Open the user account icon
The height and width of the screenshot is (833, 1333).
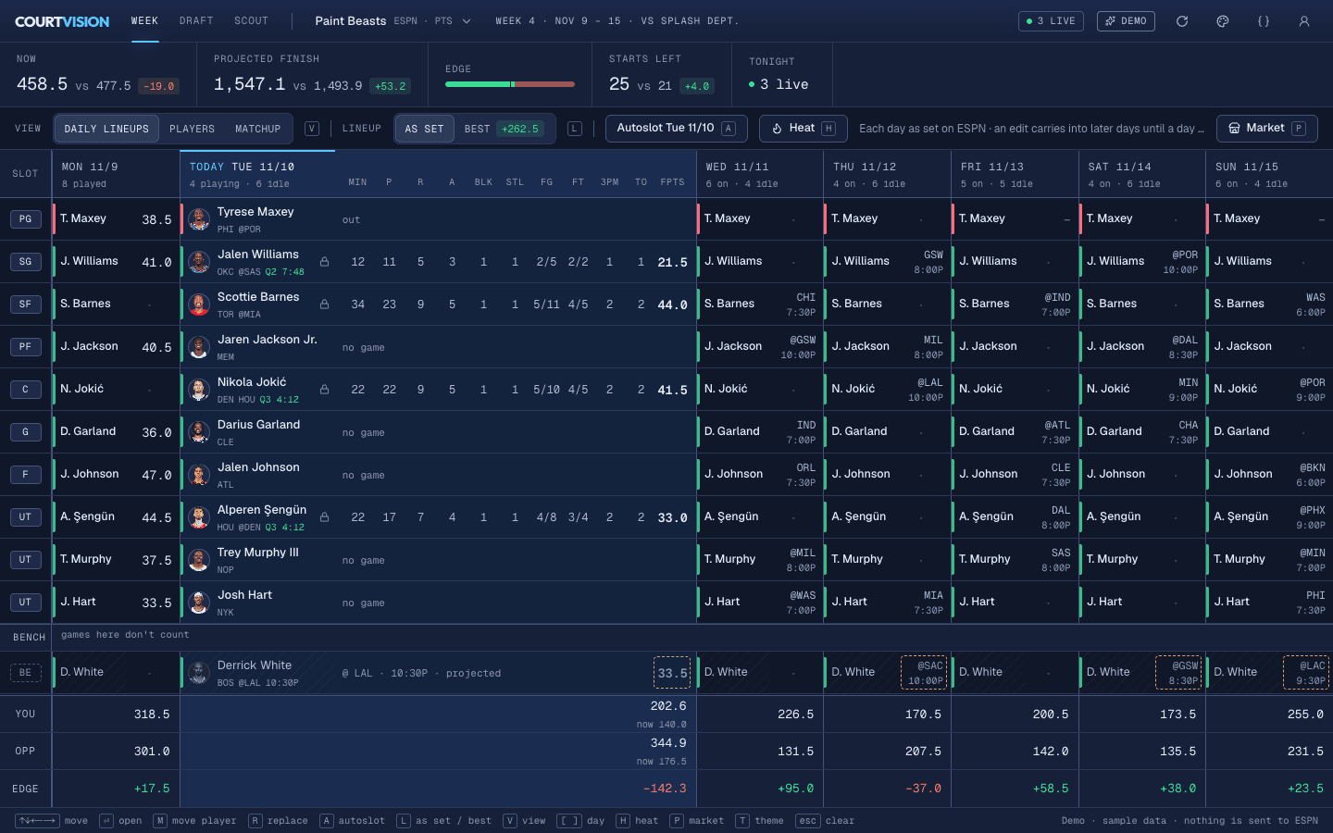pyautogui.click(x=1304, y=21)
